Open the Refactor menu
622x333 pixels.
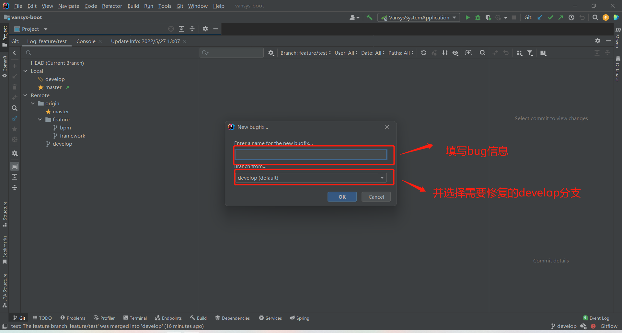click(112, 6)
